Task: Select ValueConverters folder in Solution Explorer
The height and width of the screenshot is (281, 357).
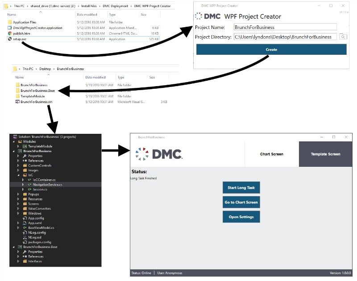Action: tap(39, 208)
